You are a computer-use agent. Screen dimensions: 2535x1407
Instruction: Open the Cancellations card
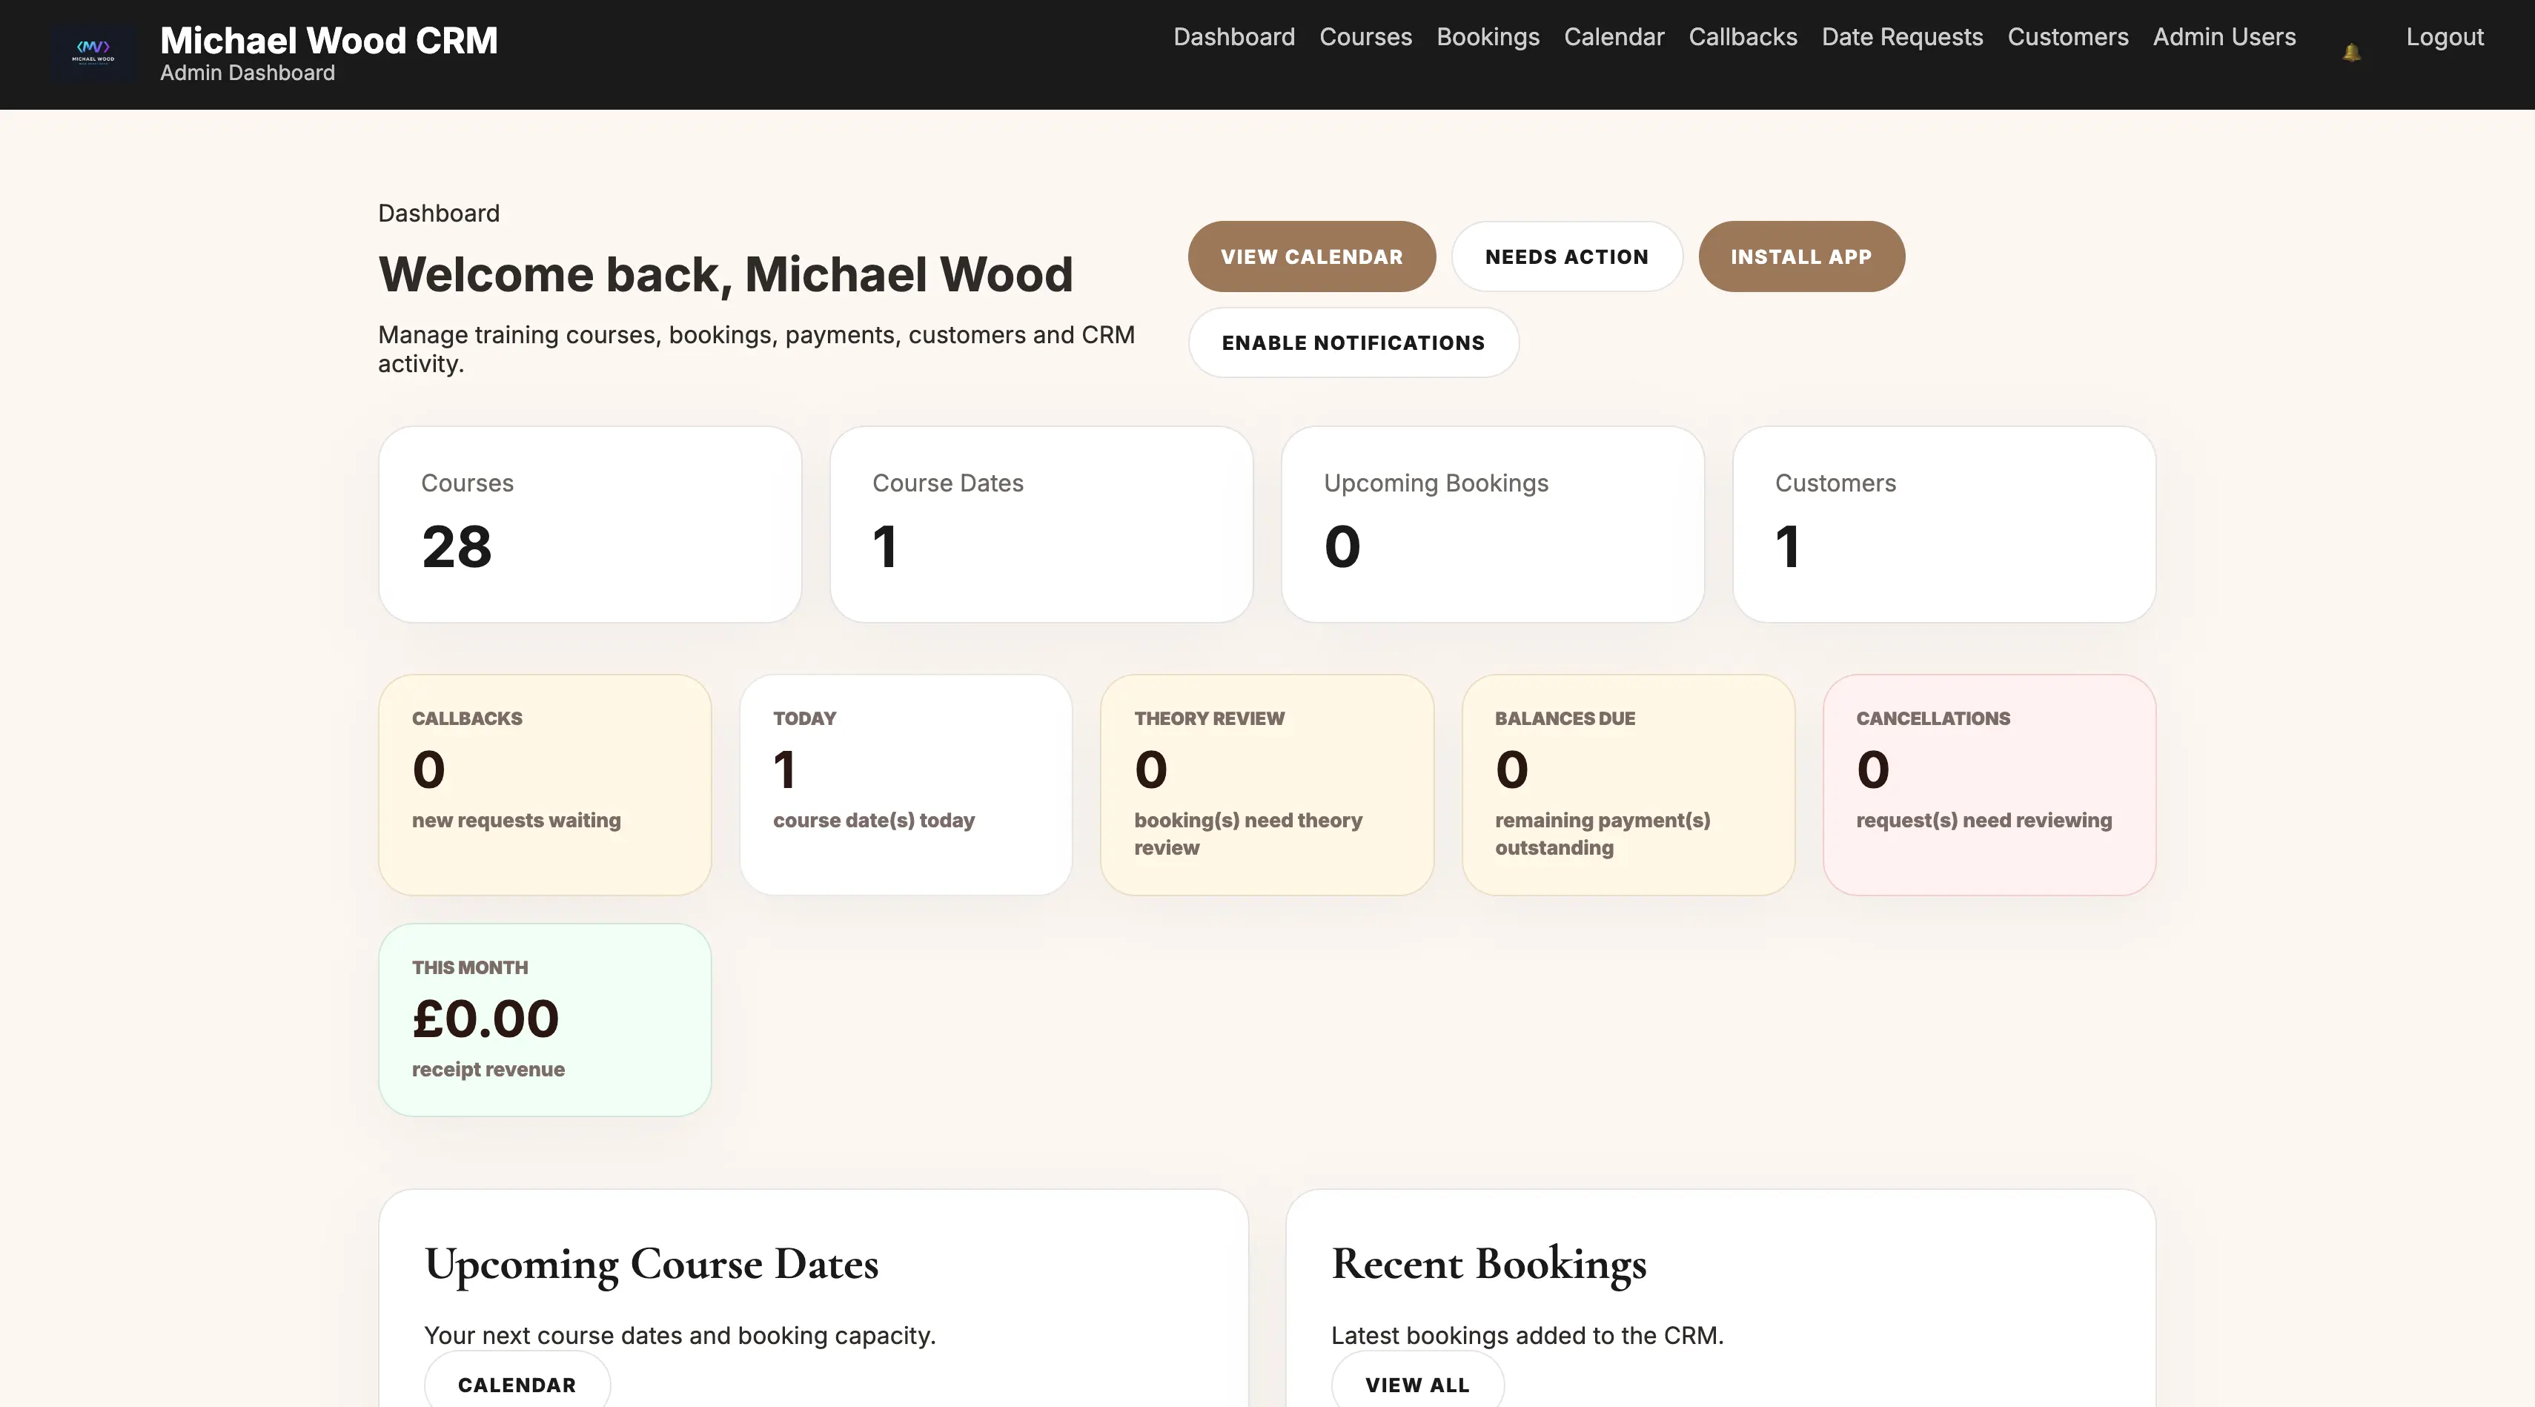(x=1989, y=785)
